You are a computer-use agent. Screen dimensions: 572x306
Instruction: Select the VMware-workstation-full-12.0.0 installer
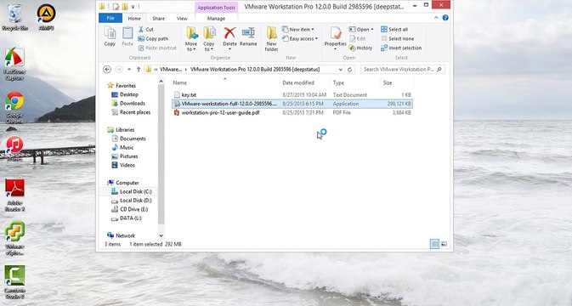(x=292, y=104)
